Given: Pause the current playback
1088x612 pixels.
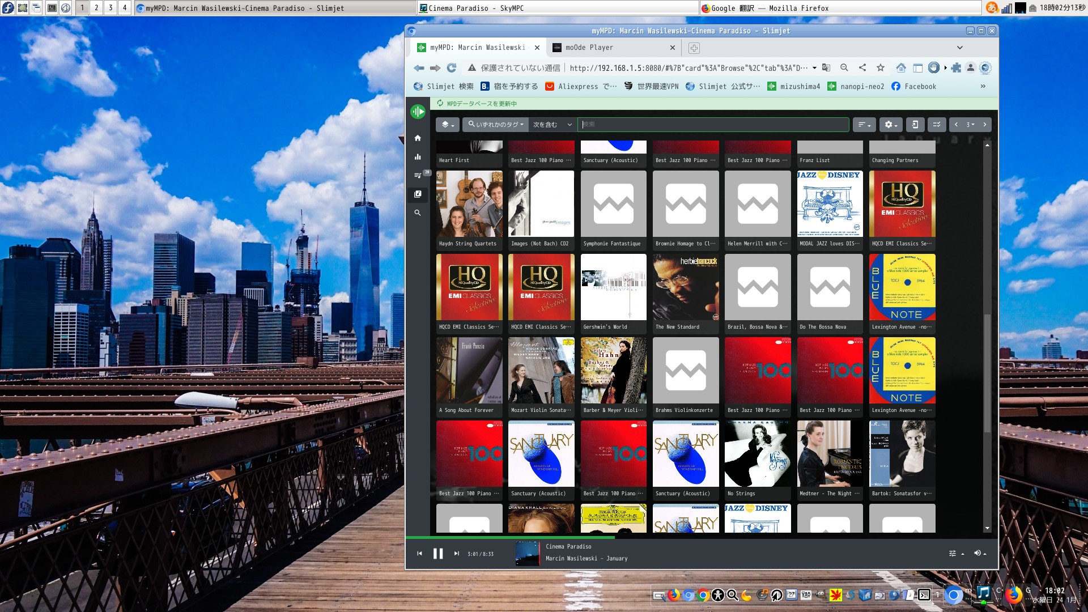Looking at the screenshot, I should pyautogui.click(x=438, y=554).
